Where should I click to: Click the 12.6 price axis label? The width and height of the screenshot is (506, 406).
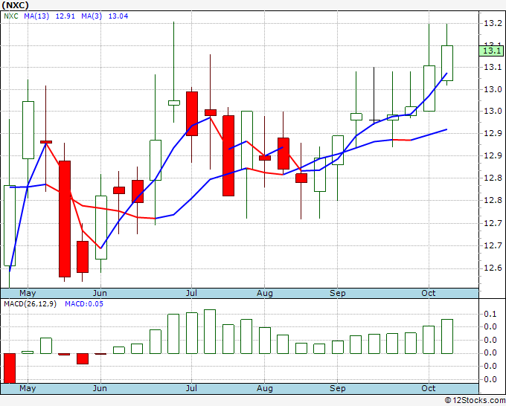coord(493,268)
